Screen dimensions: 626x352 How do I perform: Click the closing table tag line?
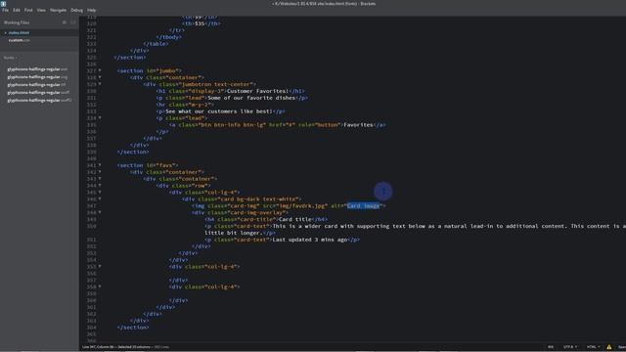pyautogui.click(x=156, y=44)
